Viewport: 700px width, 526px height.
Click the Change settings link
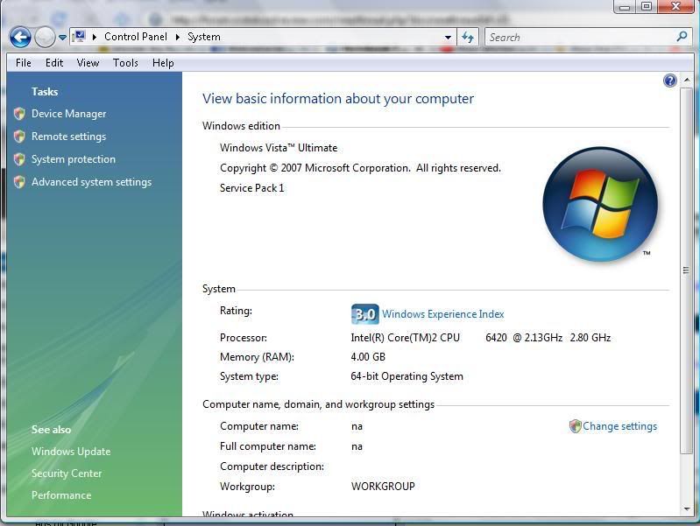(x=619, y=426)
